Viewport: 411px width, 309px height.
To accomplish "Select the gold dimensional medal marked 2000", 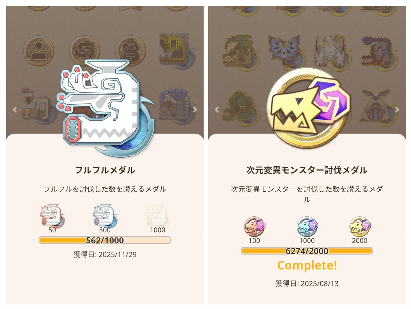I will 360,226.
